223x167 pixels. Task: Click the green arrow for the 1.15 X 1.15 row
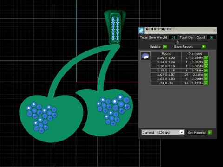tap(206, 71)
